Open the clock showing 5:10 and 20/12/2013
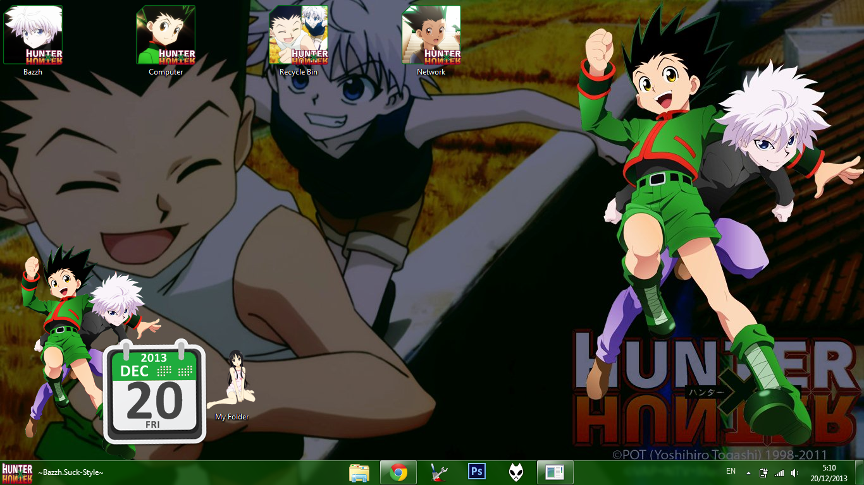 pos(829,473)
